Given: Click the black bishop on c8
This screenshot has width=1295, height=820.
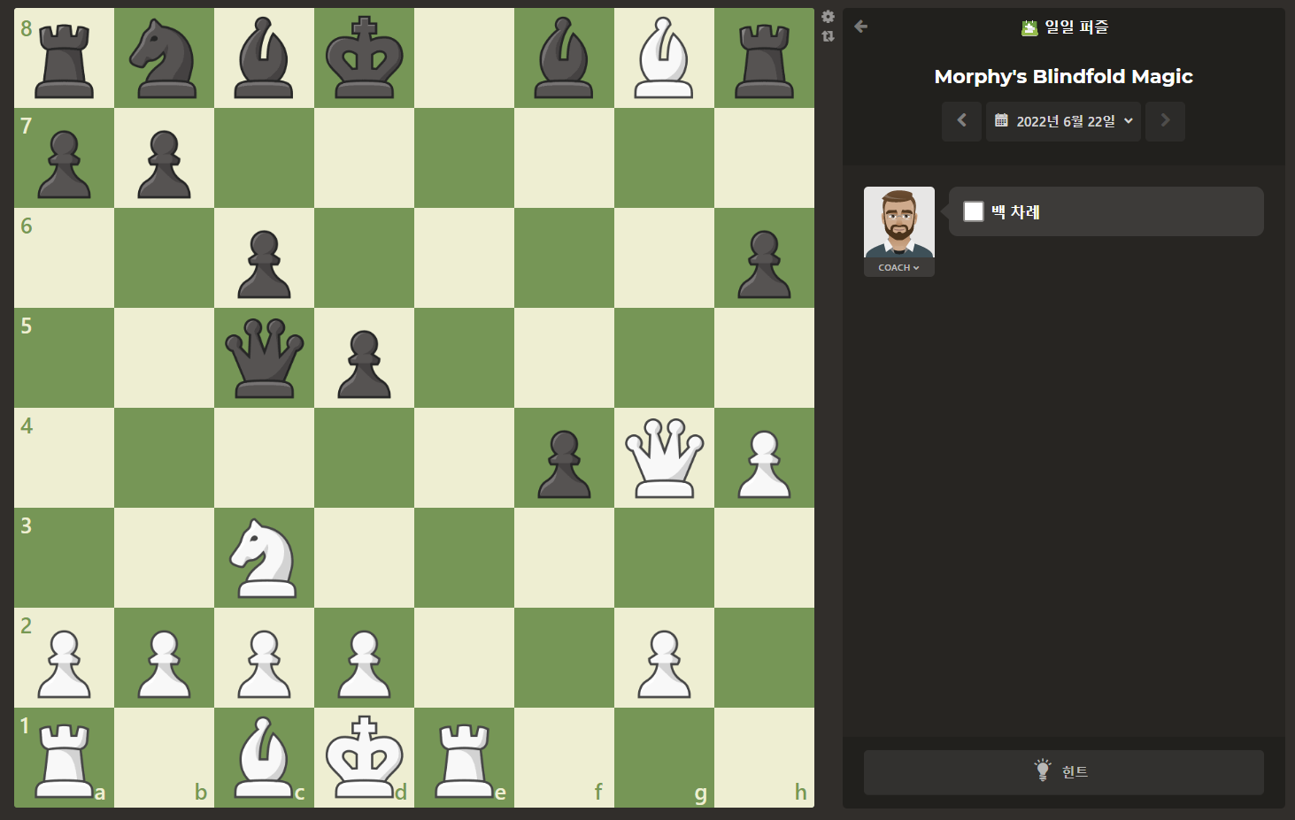Looking at the screenshot, I should (264, 57).
